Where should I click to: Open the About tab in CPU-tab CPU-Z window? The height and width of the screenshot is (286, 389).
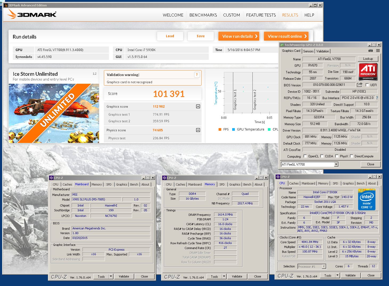click(372, 183)
